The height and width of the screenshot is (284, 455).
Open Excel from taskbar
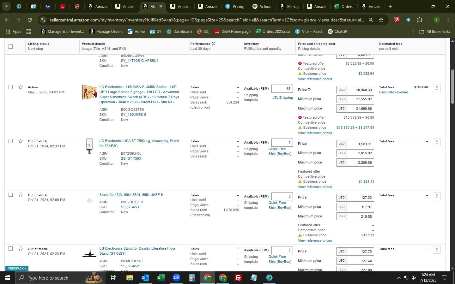pos(161,278)
